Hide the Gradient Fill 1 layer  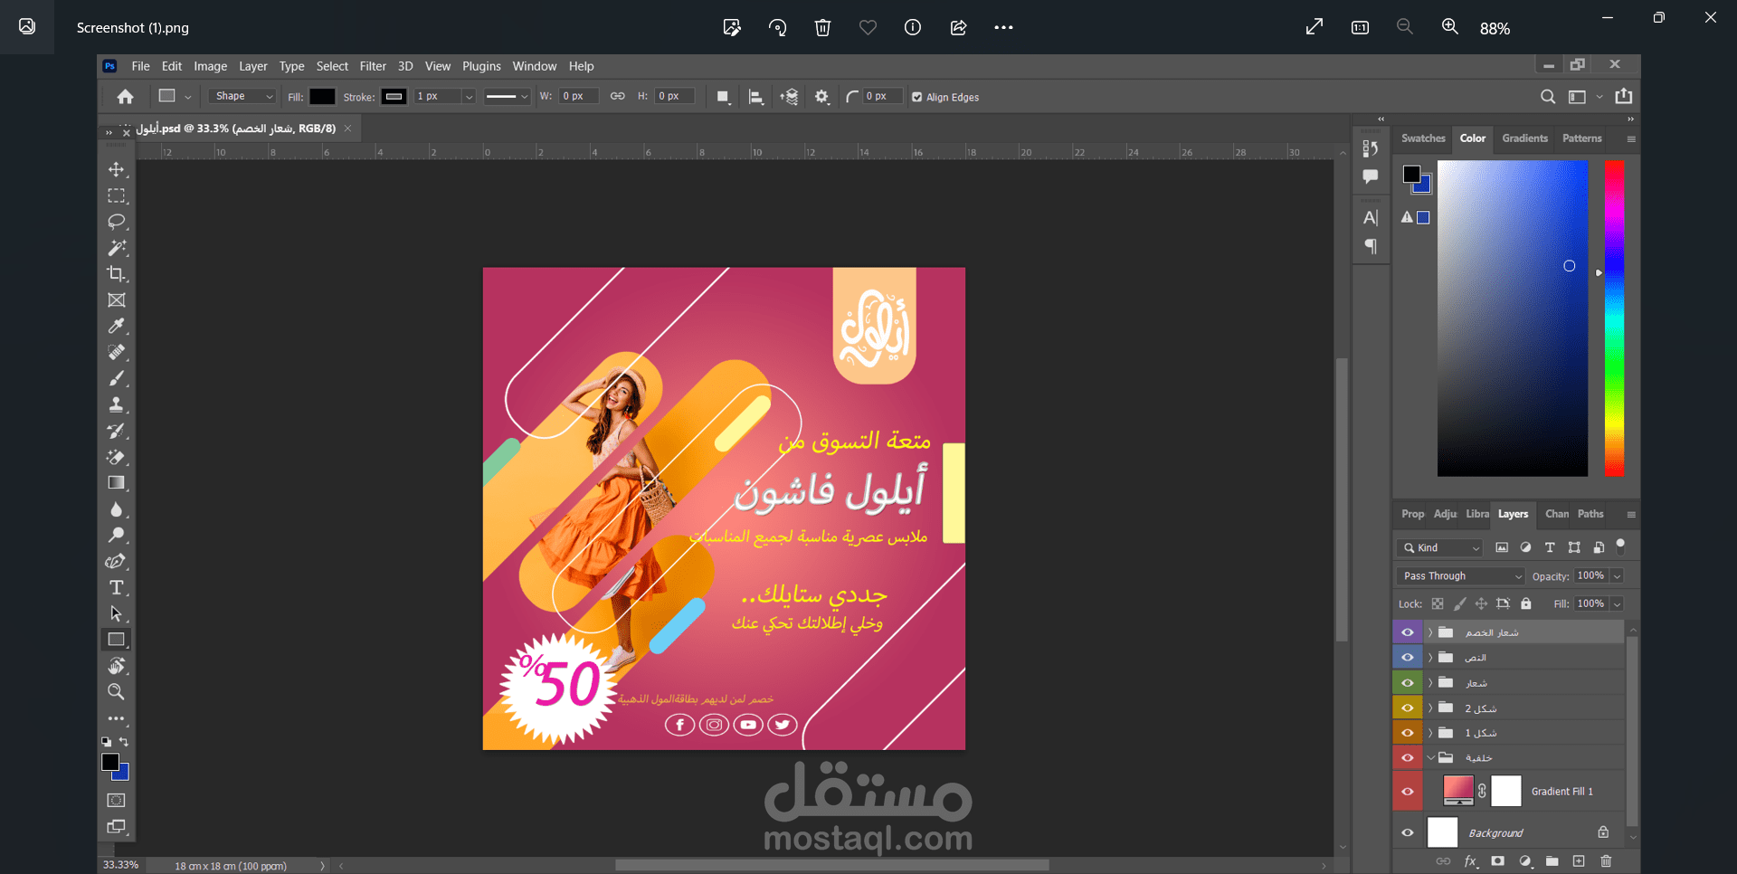1408,792
